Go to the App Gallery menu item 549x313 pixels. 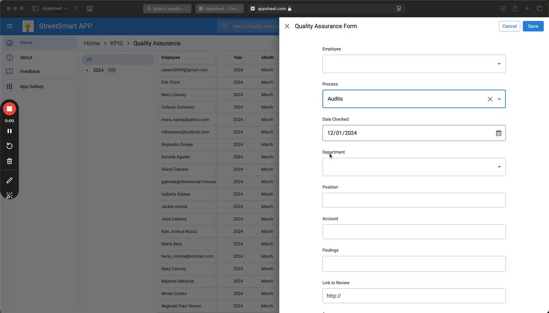pyautogui.click(x=32, y=87)
